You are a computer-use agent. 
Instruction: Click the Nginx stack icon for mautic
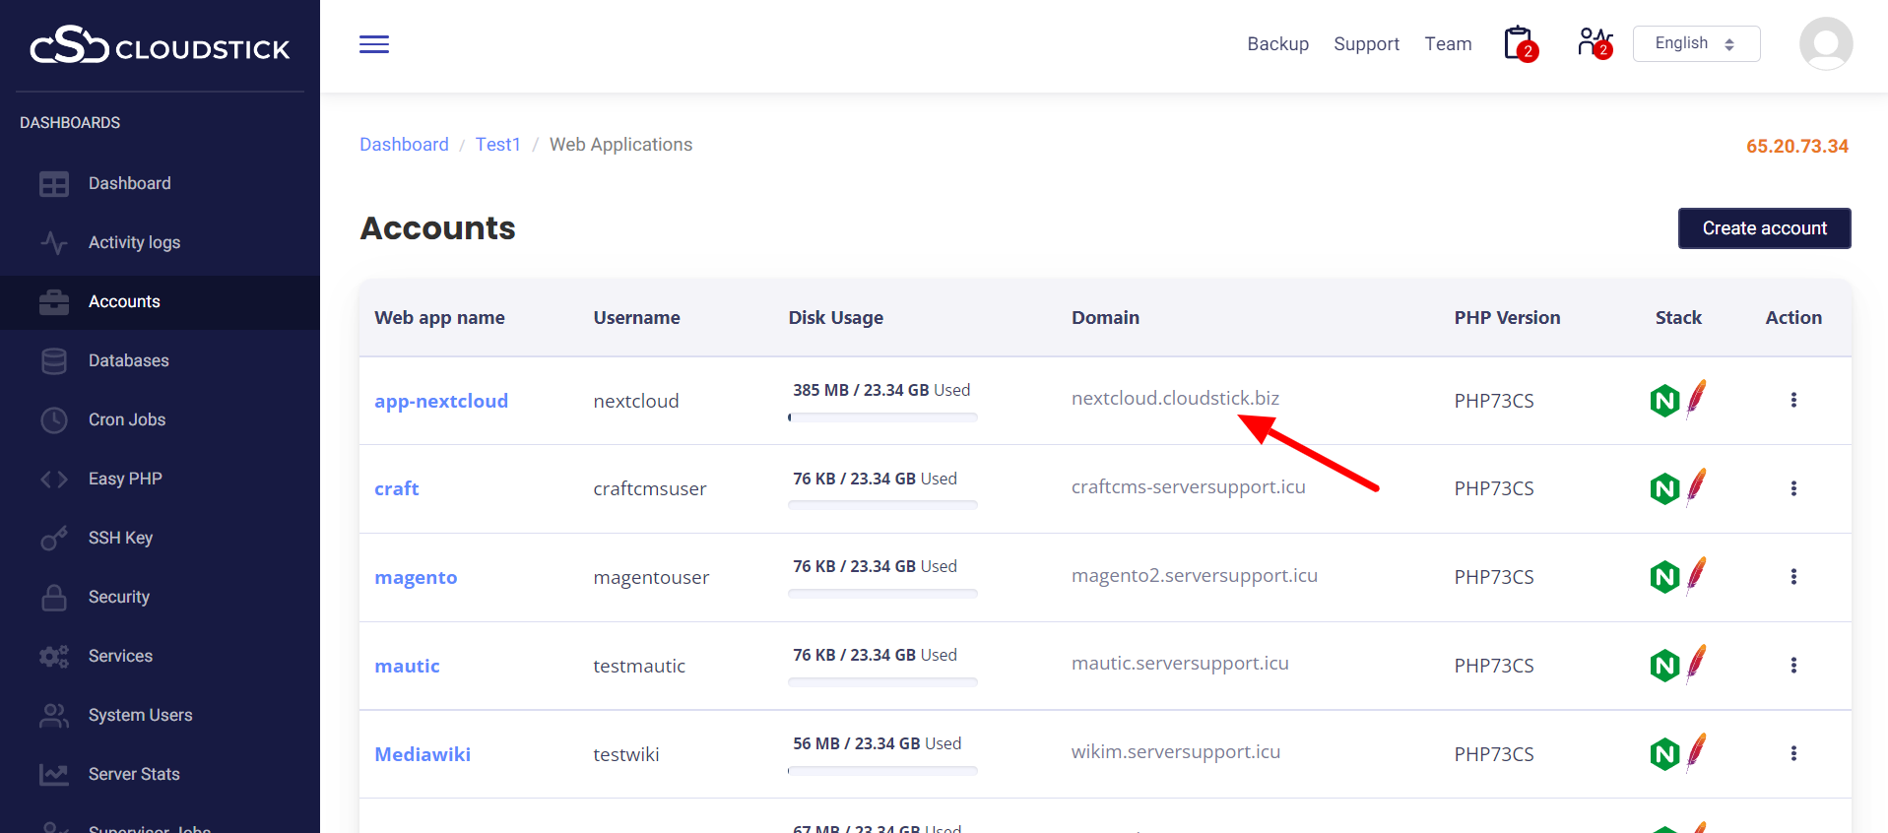pyautogui.click(x=1664, y=666)
